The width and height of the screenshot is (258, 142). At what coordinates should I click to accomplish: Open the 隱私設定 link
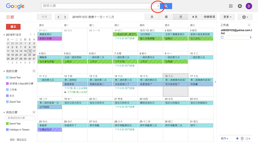(21, 139)
